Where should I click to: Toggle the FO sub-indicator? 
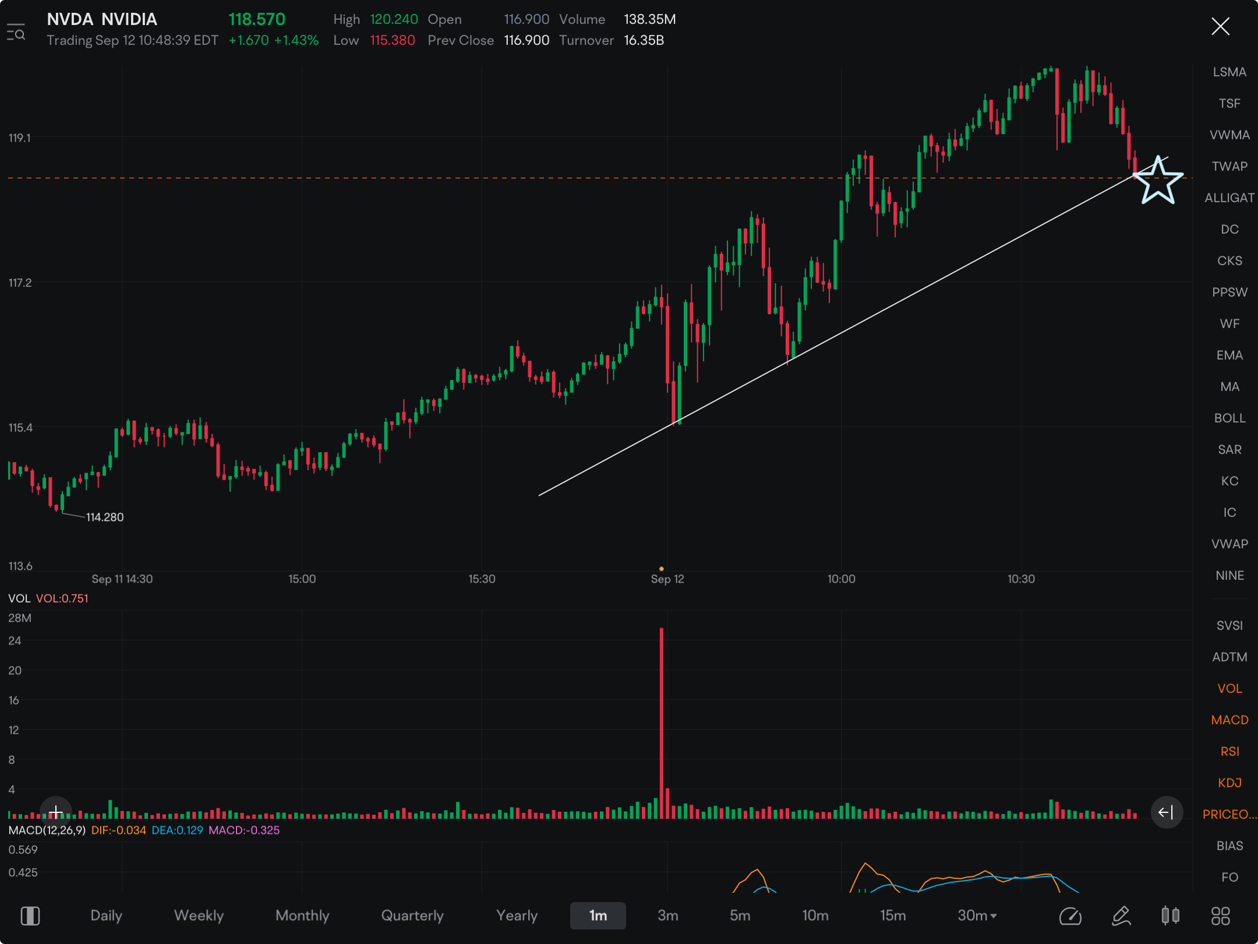pyautogui.click(x=1229, y=877)
